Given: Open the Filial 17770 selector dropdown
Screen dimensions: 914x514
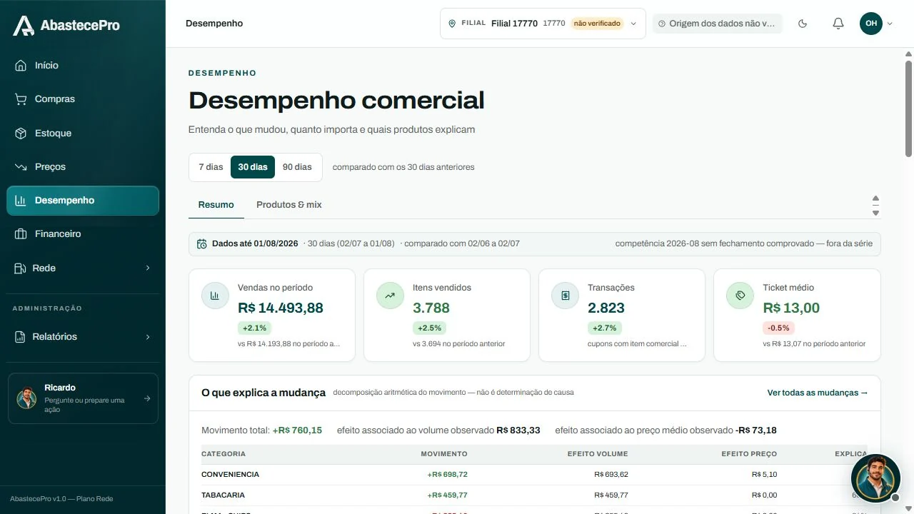Looking at the screenshot, I should tap(543, 24).
